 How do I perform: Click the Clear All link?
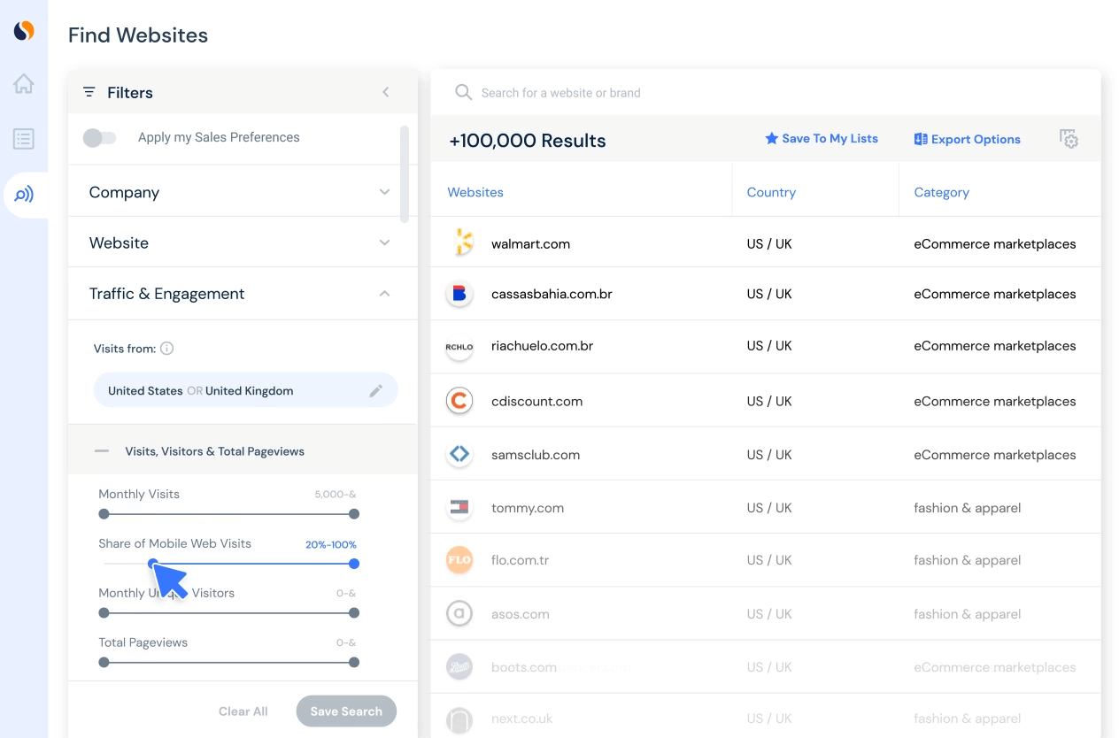(243, 711)
